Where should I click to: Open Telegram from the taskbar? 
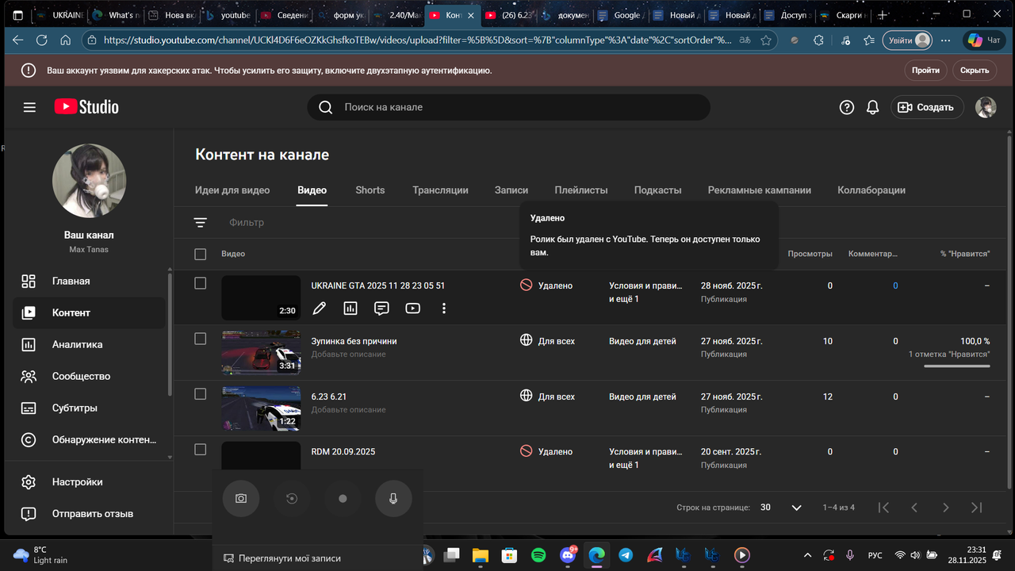pyautogui.click(x=626, y=555)
